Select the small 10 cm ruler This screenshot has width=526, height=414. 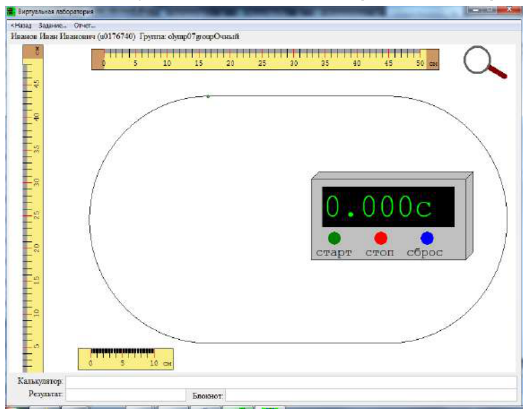126,359
